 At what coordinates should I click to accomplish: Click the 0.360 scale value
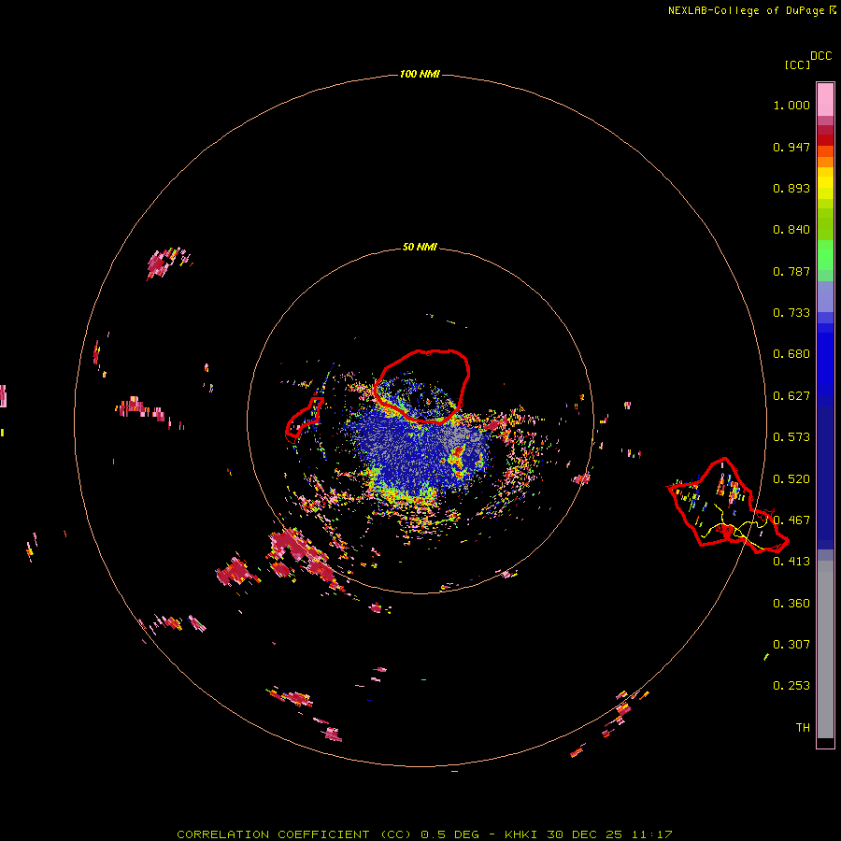(791, 604)
